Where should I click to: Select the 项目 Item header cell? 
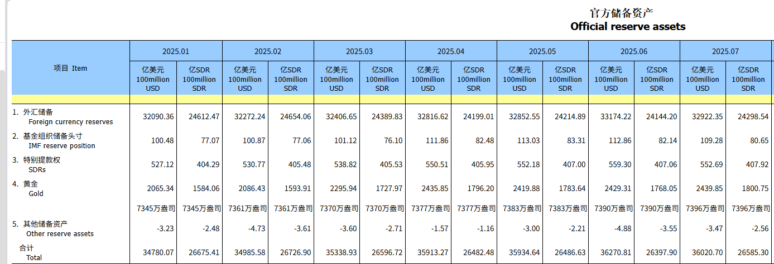coord(70,68)
